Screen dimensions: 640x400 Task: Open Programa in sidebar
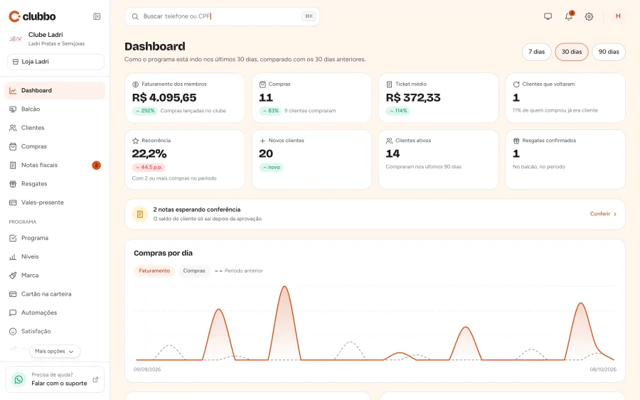point(55,238)
